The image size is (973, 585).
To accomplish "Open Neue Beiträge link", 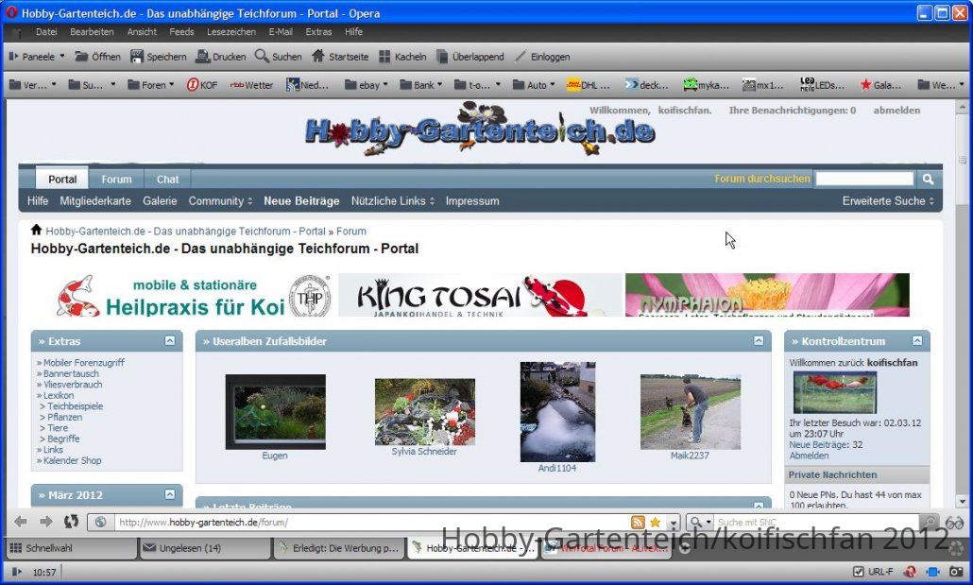I will pyautogui.click(x=301, y=201).
